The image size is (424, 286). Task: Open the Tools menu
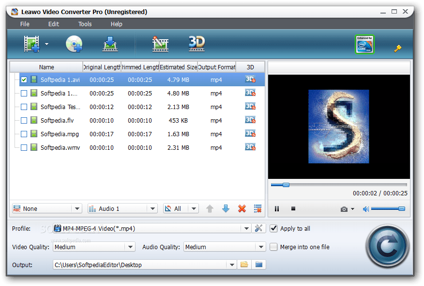[85, 24]
